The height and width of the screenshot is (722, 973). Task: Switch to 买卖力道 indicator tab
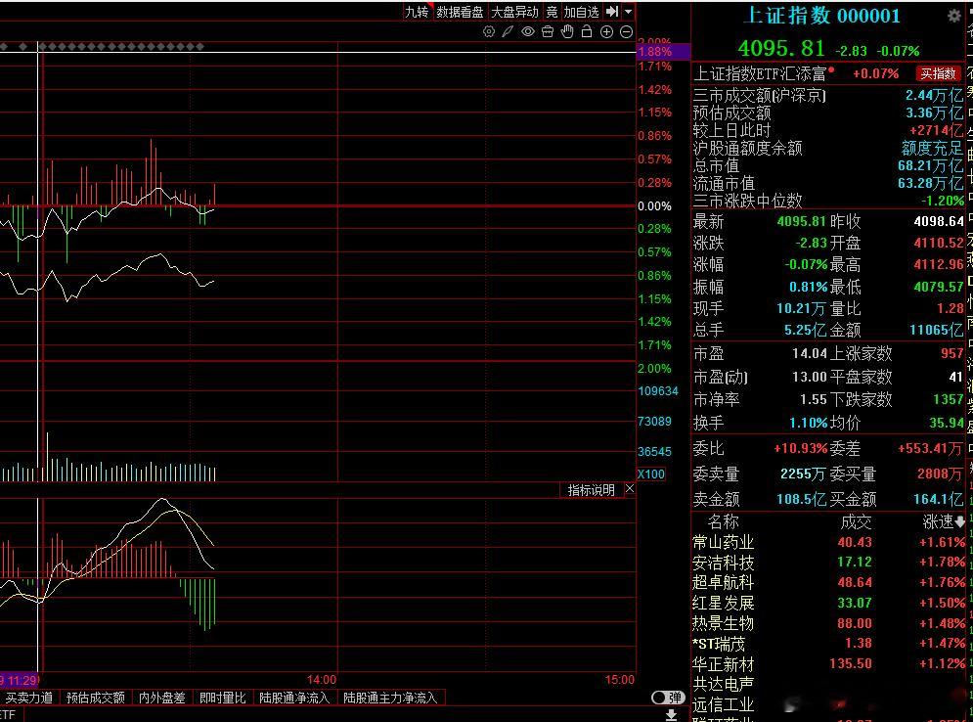[x=28, y=698]
